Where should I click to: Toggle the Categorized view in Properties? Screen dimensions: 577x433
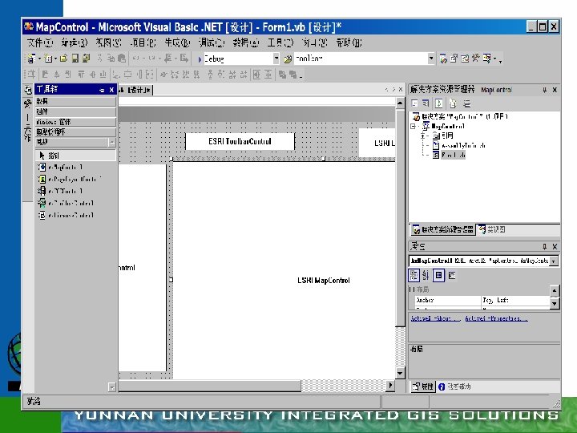pyautogui.click(x=414, y=275)
